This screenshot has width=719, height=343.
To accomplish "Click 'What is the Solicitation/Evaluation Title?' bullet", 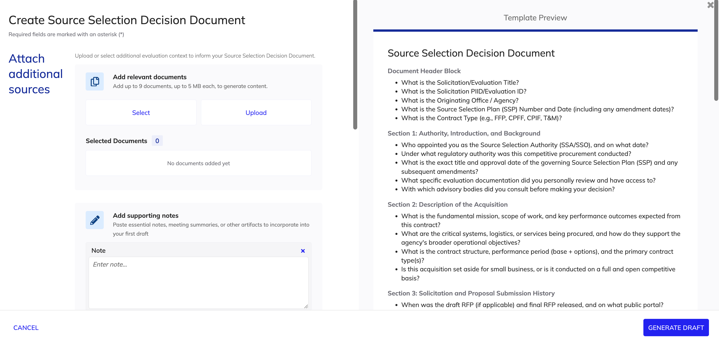I will pyautogui.click(x=460, y=83).
